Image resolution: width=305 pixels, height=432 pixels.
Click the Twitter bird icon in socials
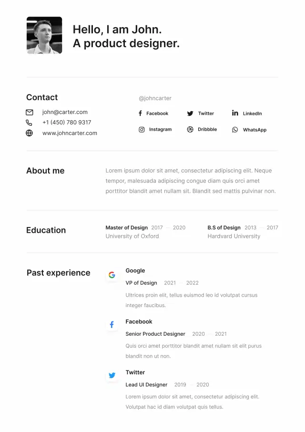point(190,113)
